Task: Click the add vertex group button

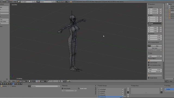Action: [x=128, y=88]
